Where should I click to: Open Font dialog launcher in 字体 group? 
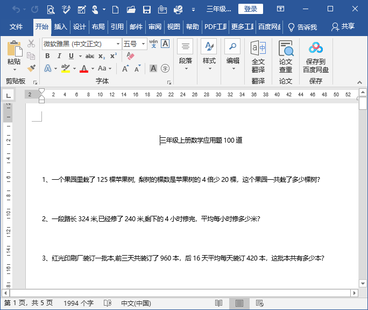pos(169,82)
